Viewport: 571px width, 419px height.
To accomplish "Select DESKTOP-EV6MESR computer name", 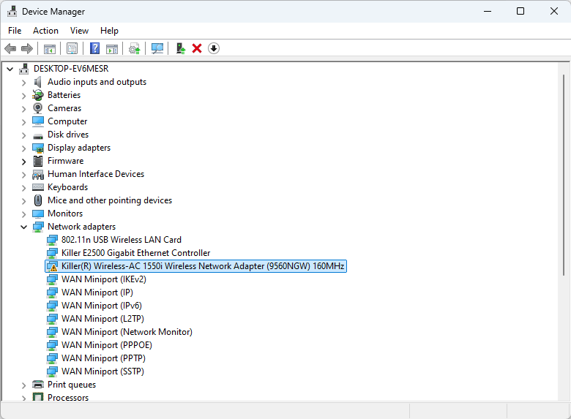I will (x=71, y=69).
